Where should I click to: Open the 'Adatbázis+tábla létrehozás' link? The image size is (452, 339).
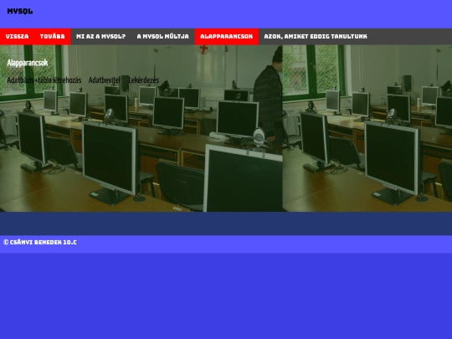tap(44, 80)
